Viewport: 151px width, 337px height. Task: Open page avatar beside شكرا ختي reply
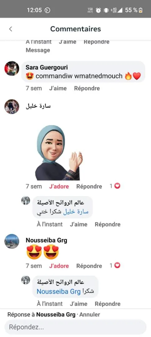[26, 201]
